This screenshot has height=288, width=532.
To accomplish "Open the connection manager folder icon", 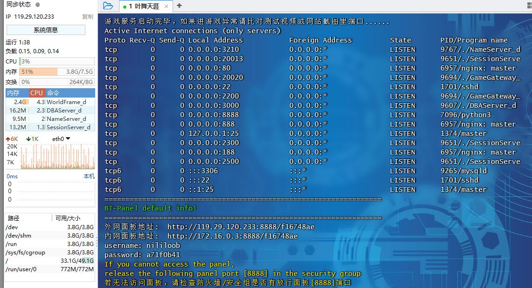I will (108, 6).
